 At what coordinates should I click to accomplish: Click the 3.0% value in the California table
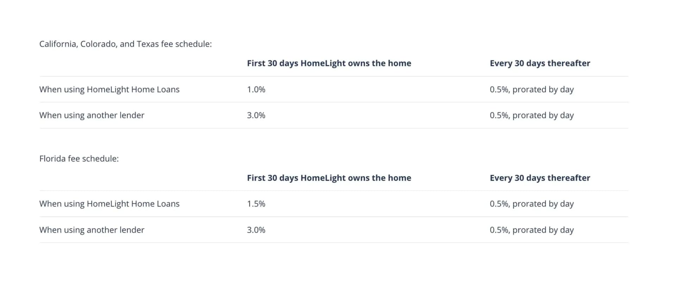pyautogui.click(x=256, y=115)
